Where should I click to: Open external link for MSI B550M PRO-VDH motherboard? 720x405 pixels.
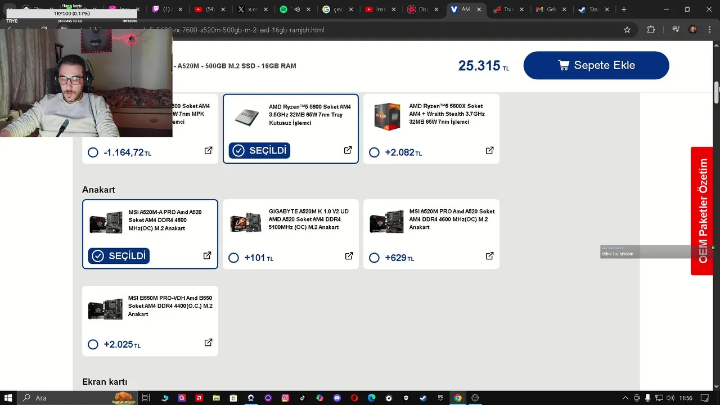tap(208, 343)
